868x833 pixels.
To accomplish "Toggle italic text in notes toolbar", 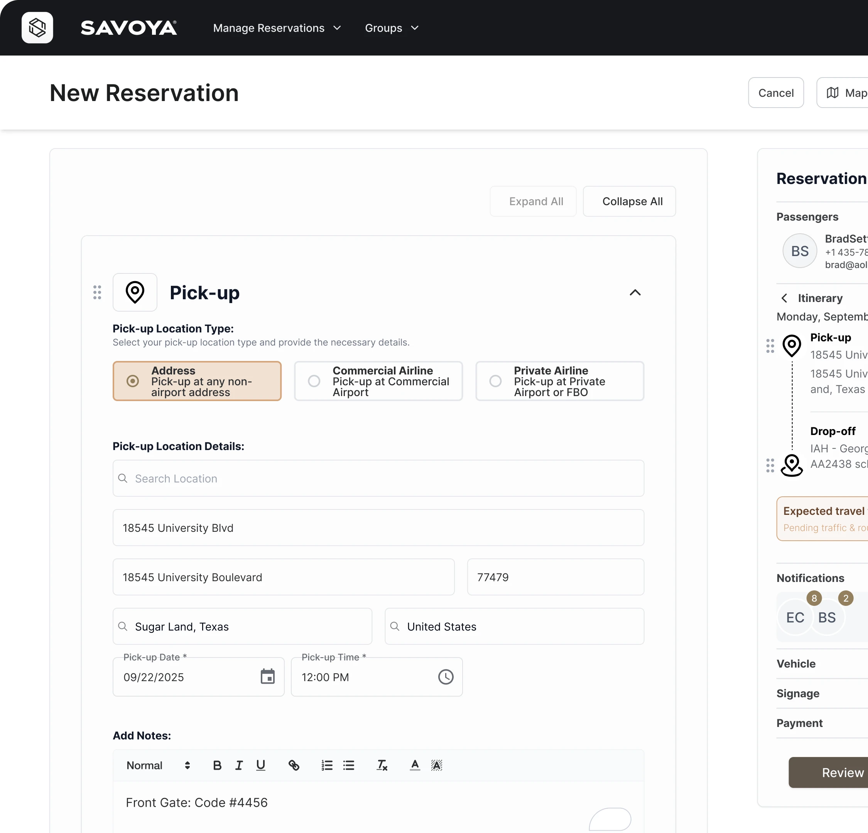I will tap(239, 765).
